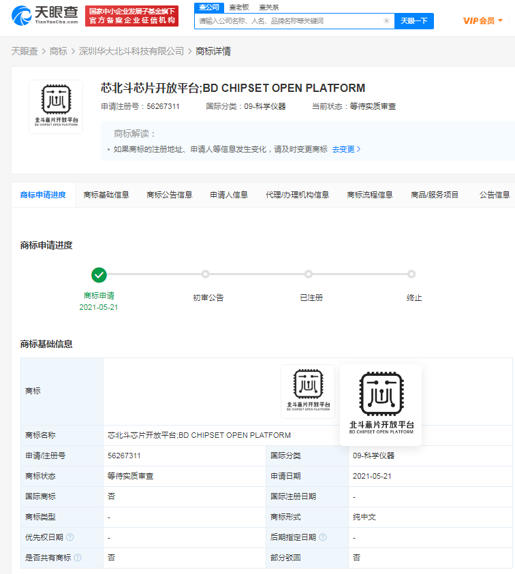
Task: Open 深圳华大北斗科技有限公司 breadcrumb link
Action: 131,51
